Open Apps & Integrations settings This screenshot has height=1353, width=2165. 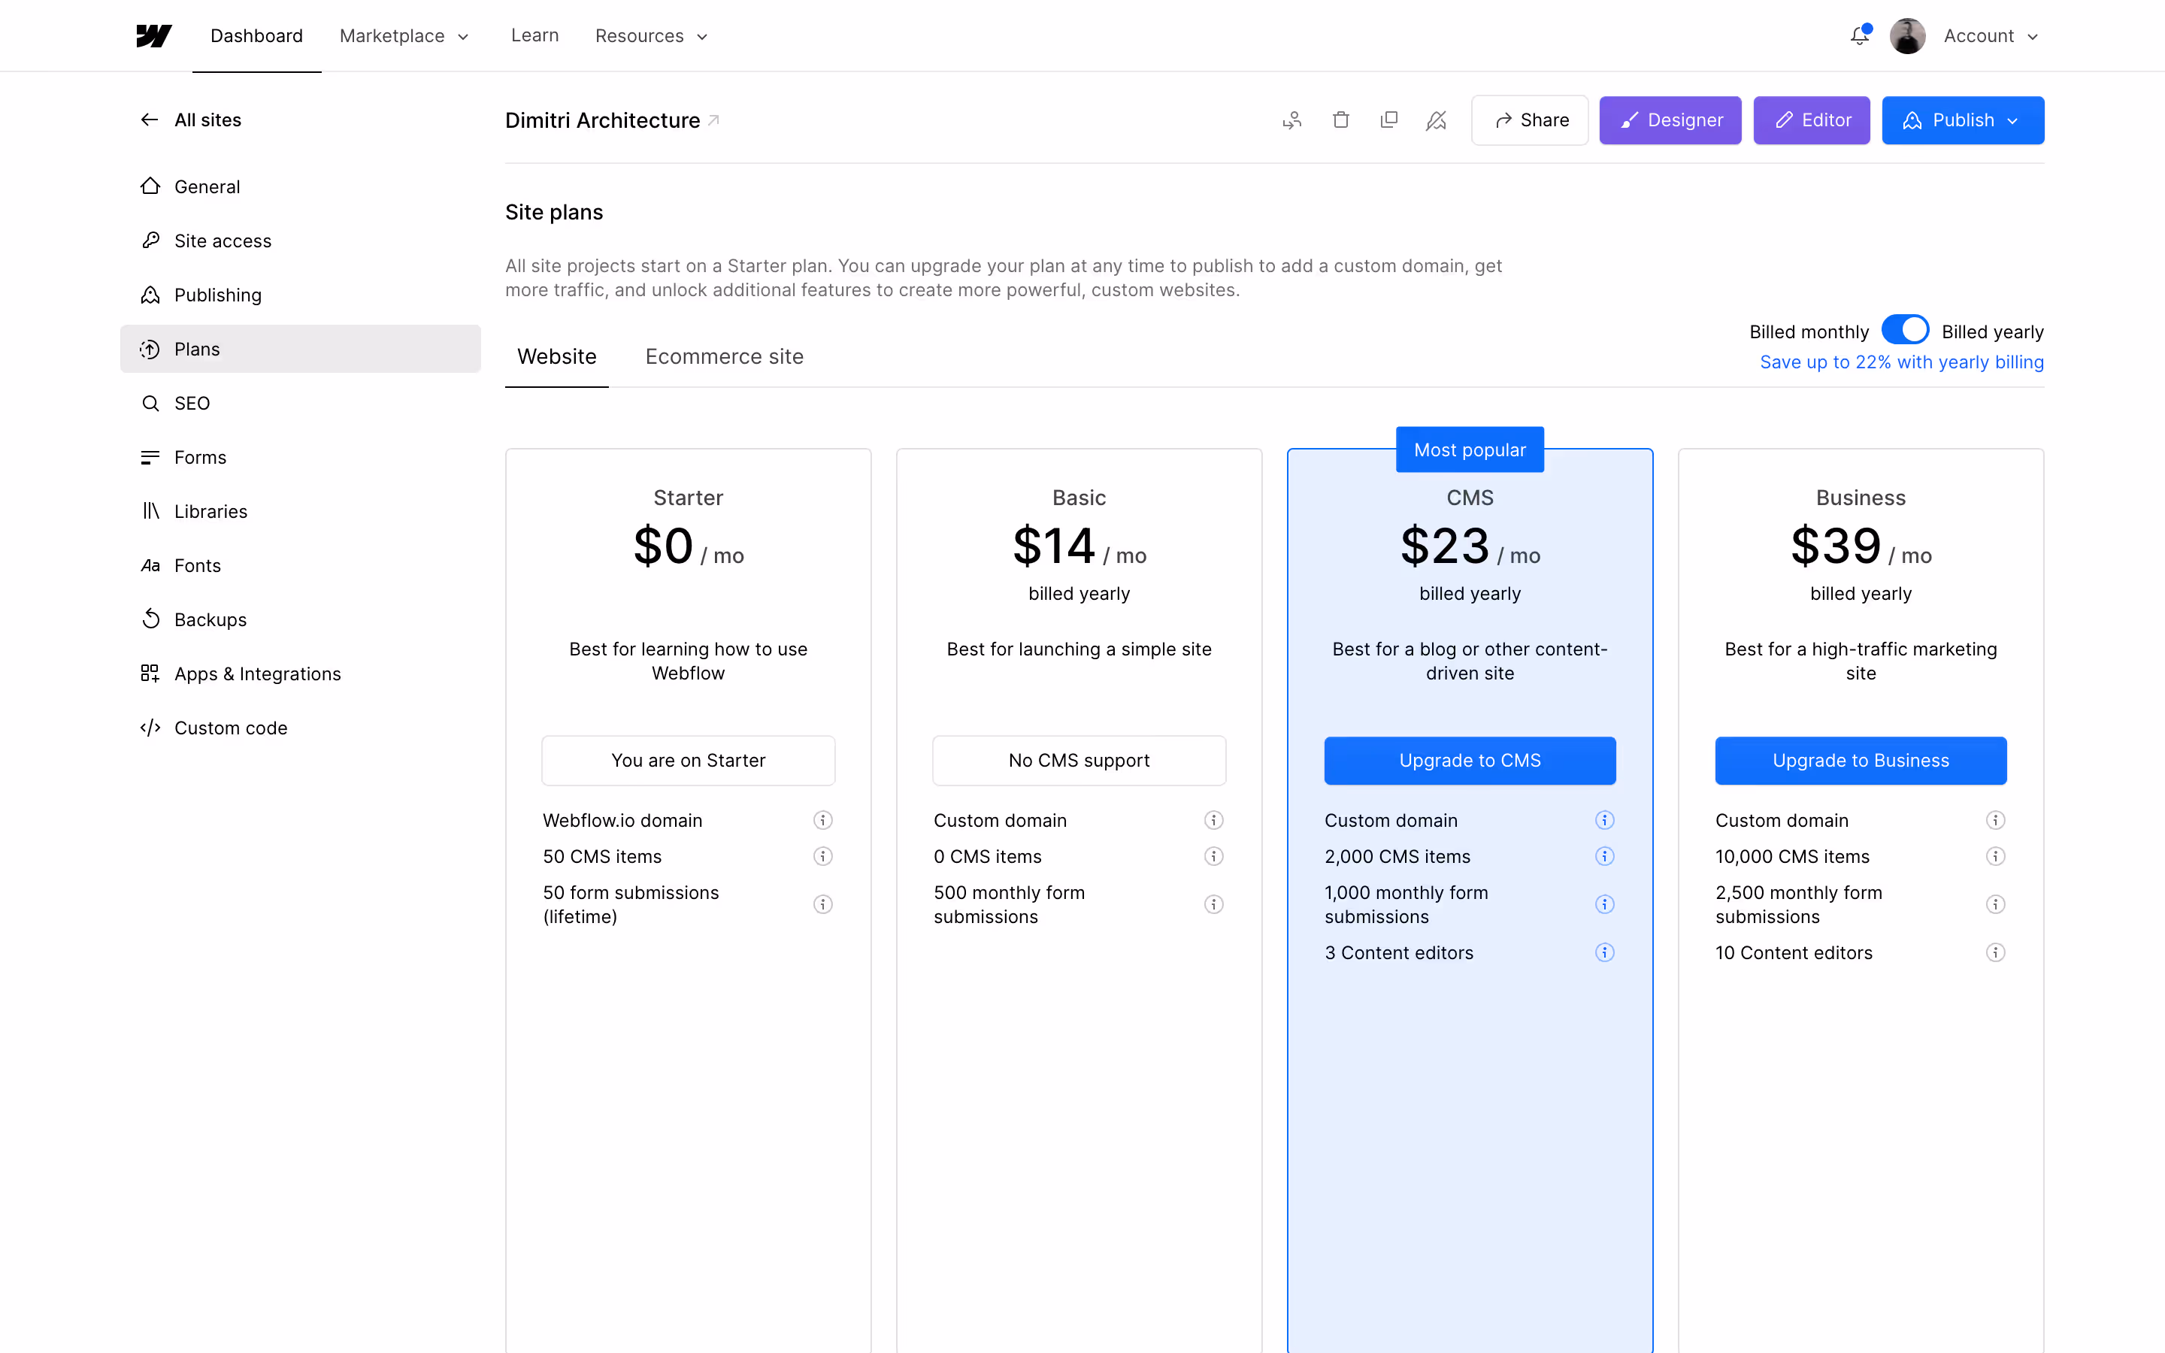(x=257, y=673)
